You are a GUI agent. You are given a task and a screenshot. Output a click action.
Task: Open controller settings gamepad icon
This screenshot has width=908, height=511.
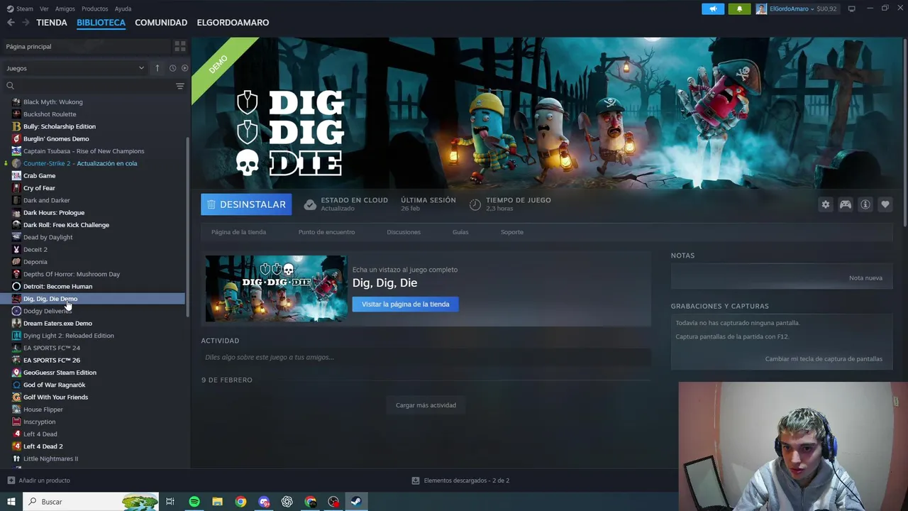[846, 204]
